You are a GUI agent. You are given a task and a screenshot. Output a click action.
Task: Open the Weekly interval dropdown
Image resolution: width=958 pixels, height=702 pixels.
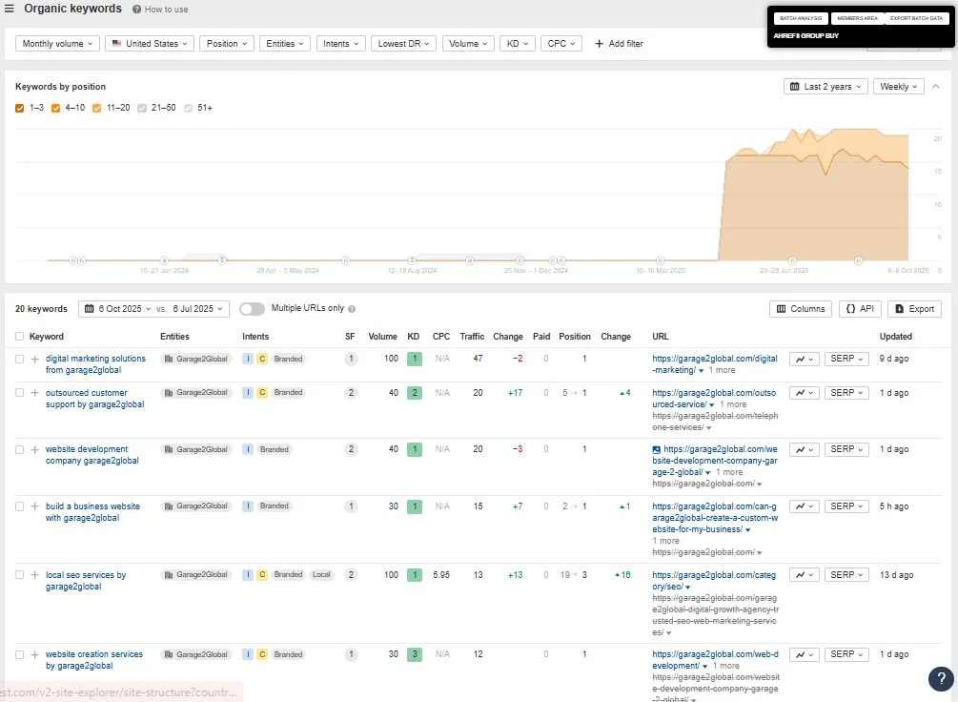click(898, 86)
